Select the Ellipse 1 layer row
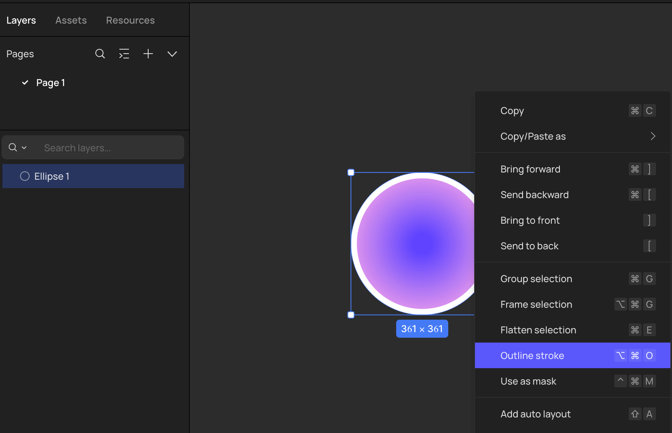The image size is (672, 433). coord(93,176)
